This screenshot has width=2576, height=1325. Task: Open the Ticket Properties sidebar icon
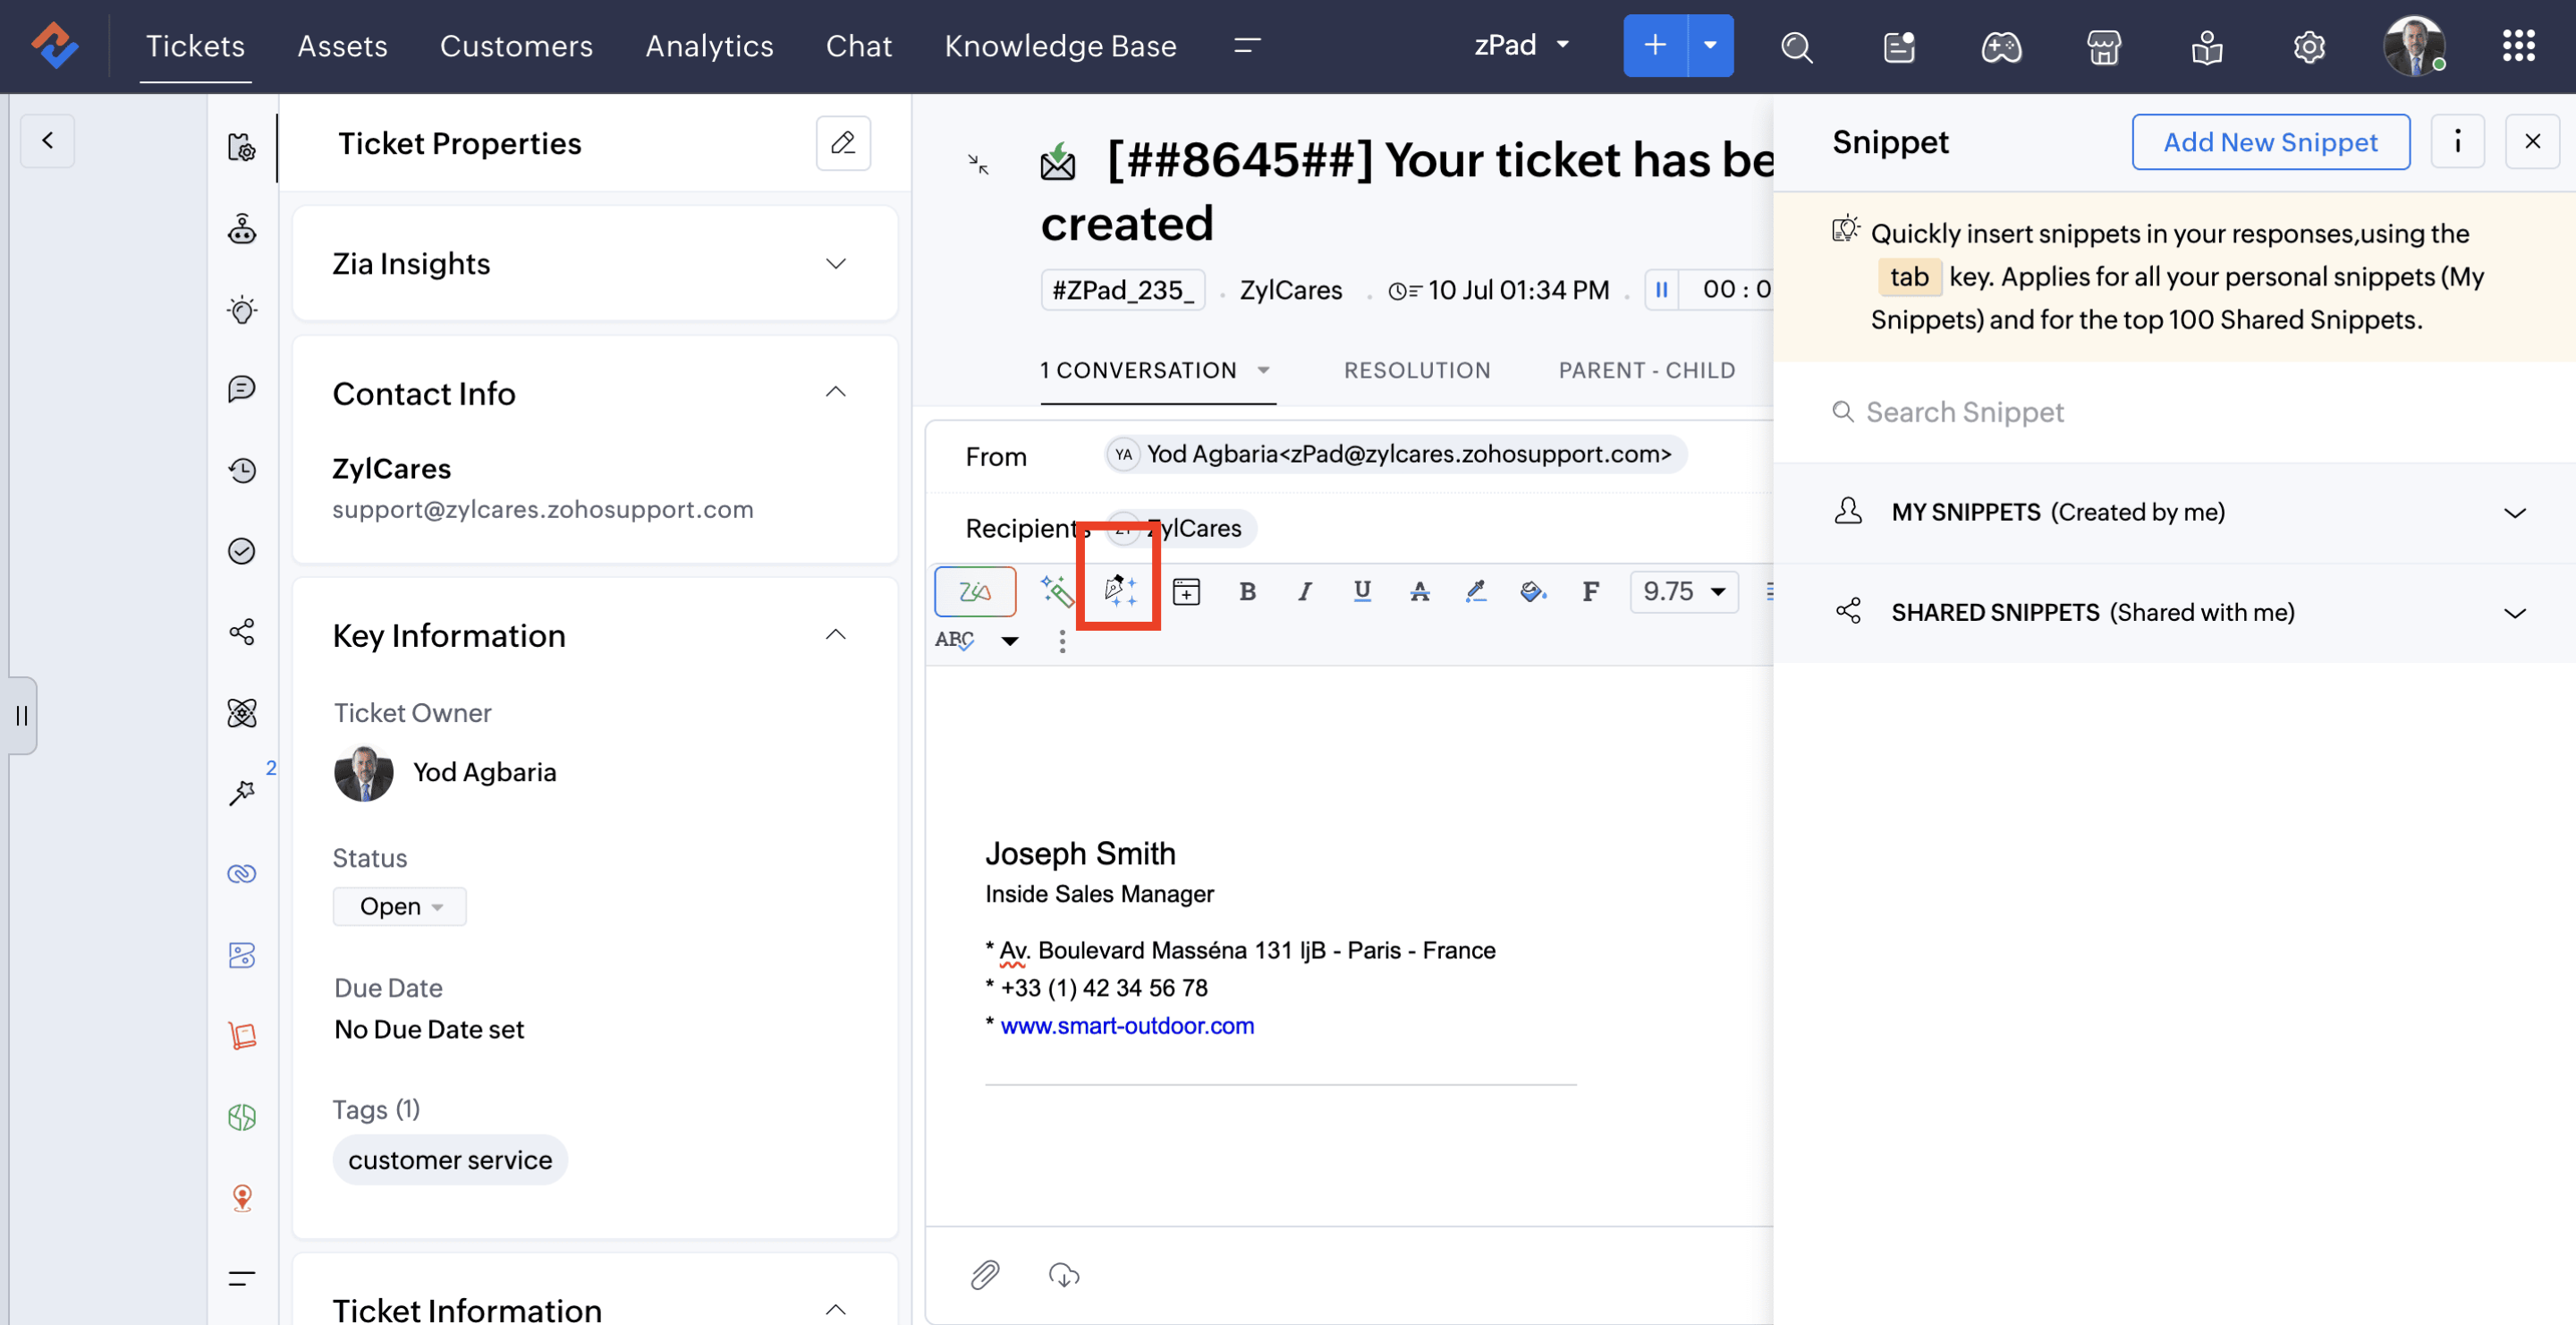tap(242, 147)
